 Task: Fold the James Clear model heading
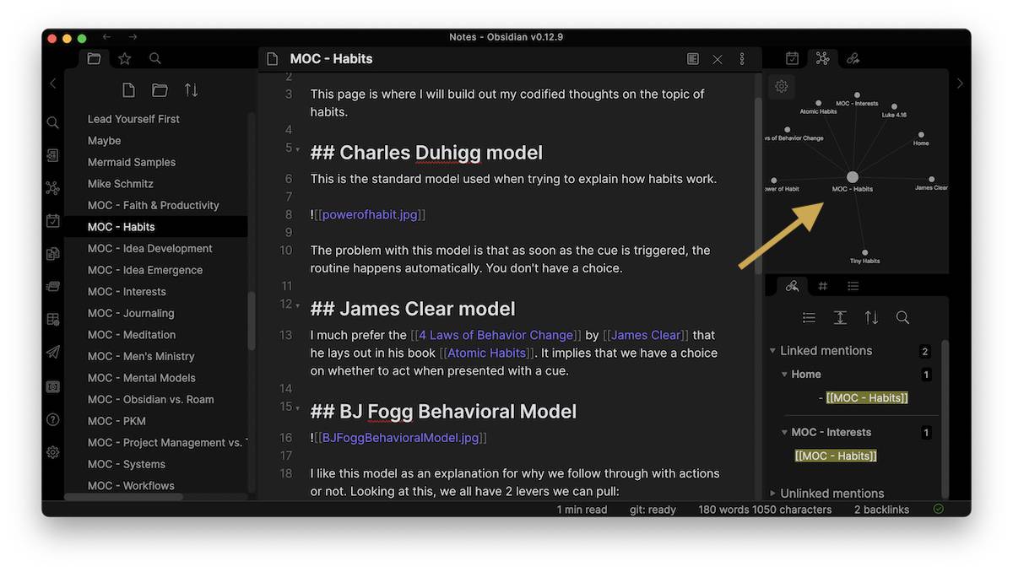click(x=298, y=305)
